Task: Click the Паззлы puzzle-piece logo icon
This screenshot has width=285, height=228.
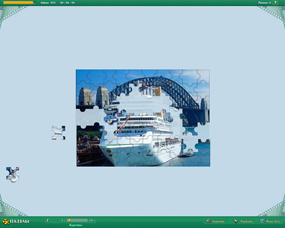Action: pyautogui.click(x=5, y=222)
